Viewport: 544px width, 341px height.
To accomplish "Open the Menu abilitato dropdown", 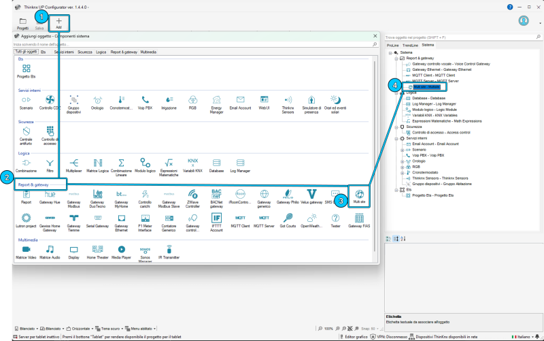I will click(x=140, y=329).
